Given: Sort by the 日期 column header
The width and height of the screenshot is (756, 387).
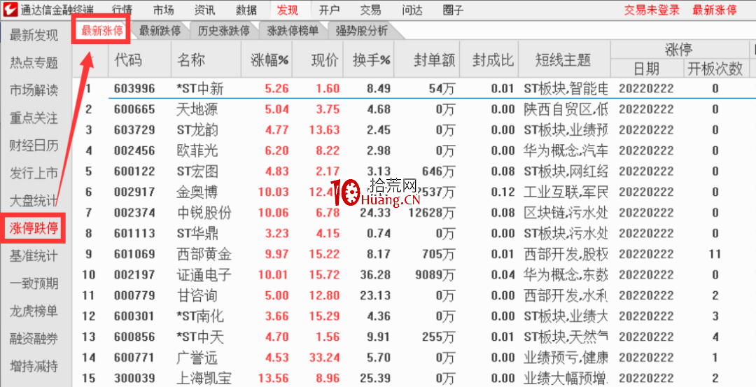Looking at the screenshot, I should 647,69.
